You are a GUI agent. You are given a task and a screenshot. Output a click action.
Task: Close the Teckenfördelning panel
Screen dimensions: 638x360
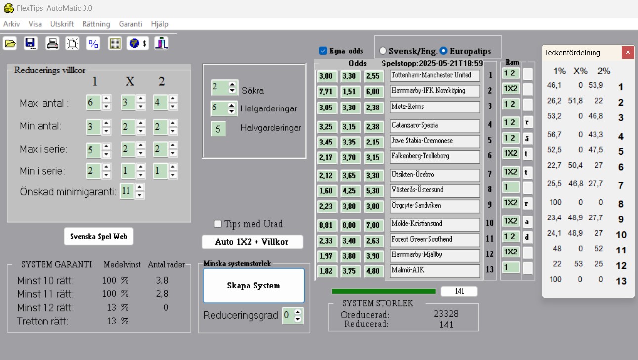[x=627, y=52]
